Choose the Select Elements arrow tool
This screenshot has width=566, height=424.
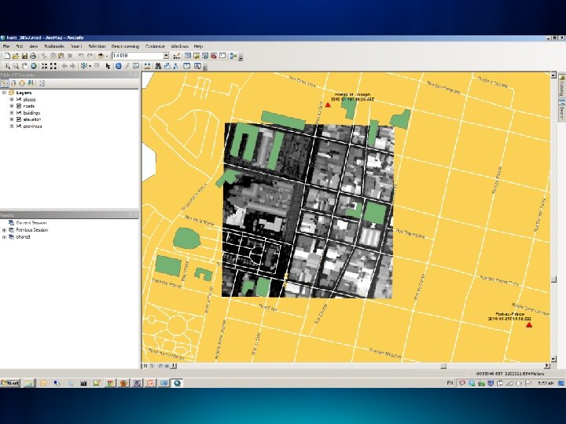[x=108, y=66]
